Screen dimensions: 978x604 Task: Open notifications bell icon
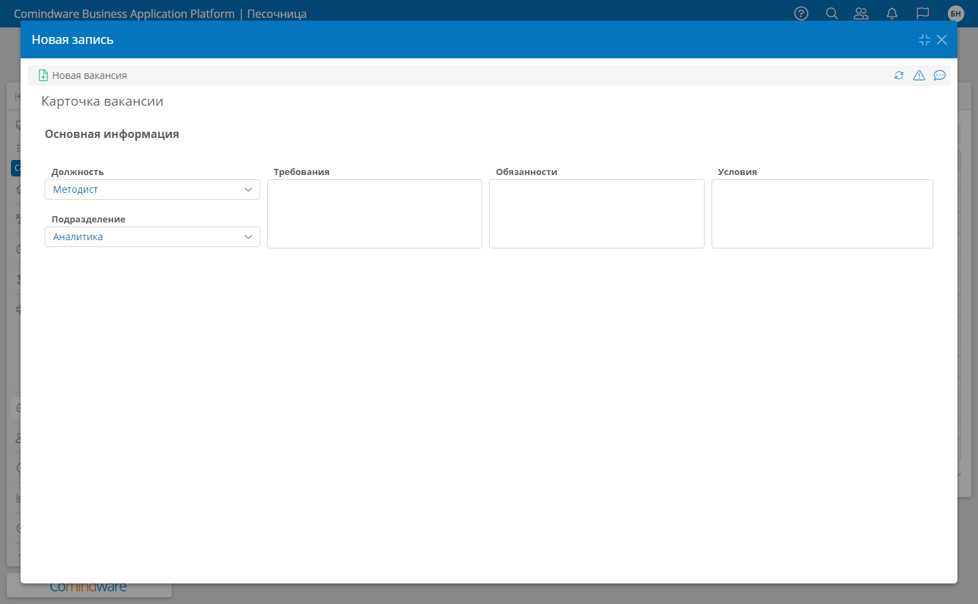click(892, 13)
